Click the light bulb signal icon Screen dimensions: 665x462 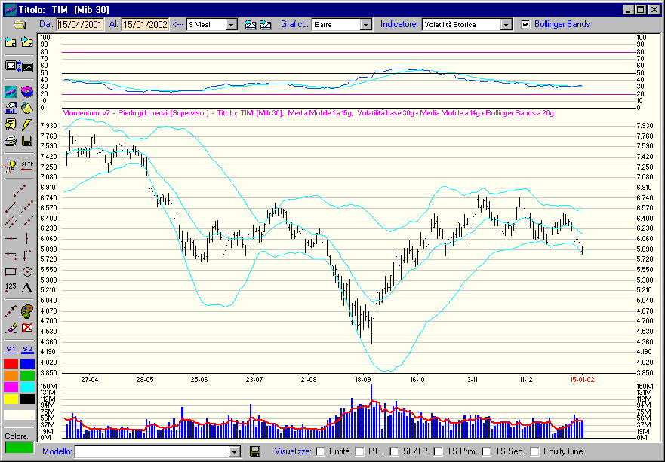coord(11,167)
